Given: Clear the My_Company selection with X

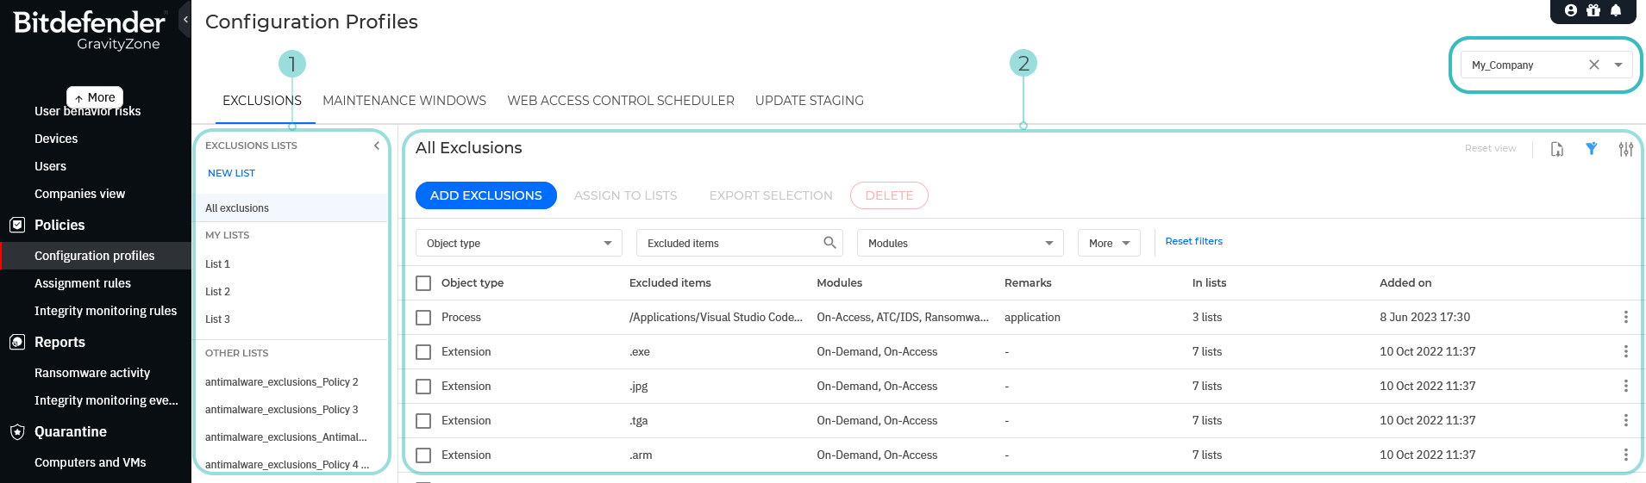Looking at the screenshot, I should point(1594,65).
